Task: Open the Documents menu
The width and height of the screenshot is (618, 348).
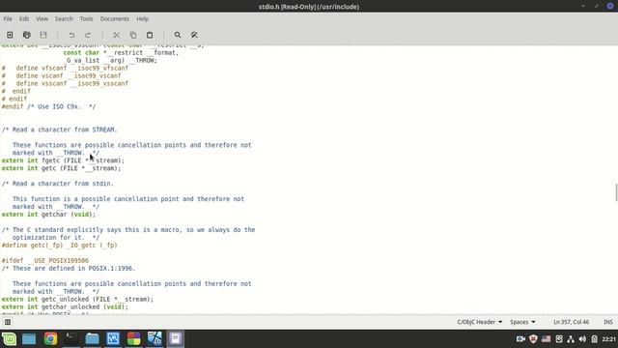Action: (x=114, y=19)
